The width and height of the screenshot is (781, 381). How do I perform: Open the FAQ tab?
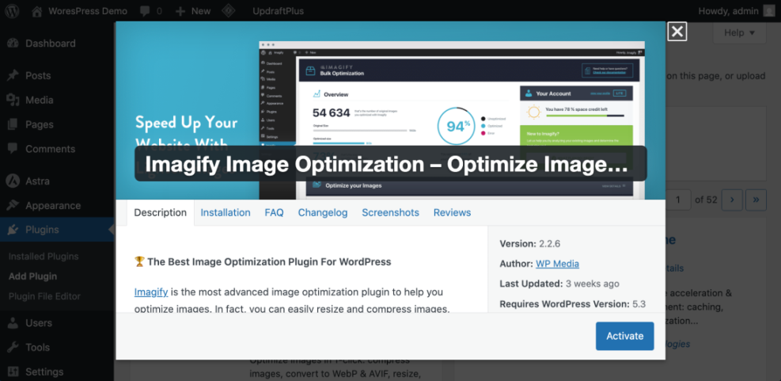pos(274,212)
